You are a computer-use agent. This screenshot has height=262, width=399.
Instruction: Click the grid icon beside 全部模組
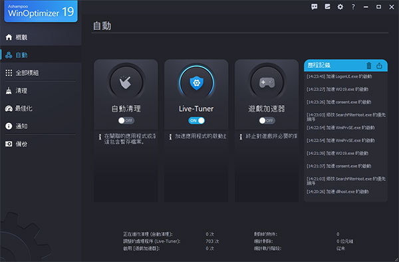point(9,72)
